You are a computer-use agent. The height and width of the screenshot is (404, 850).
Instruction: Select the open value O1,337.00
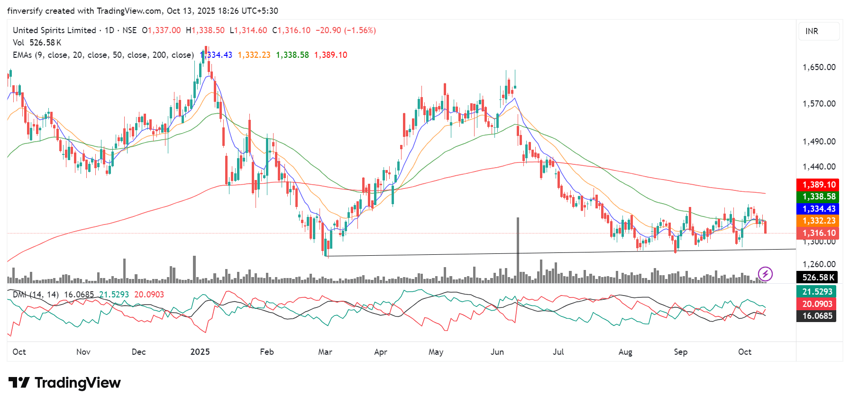[x=161, y=30]
